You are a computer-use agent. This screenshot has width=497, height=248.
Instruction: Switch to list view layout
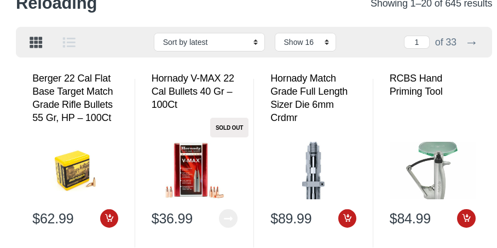(x=69, y=42)
